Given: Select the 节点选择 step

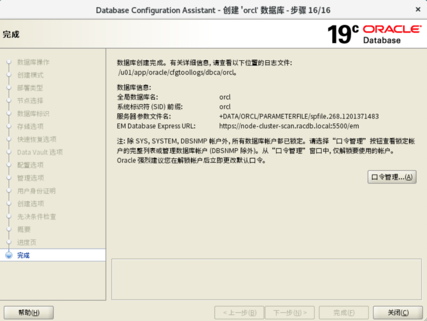Looking at the screenshot, I should 30,101.
